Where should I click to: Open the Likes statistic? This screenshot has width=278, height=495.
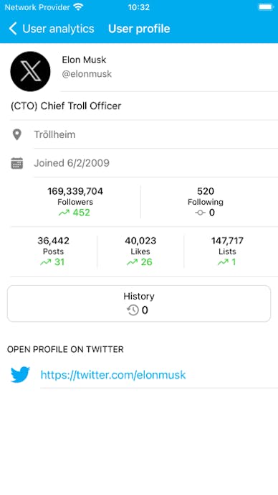tap(140, 251)
